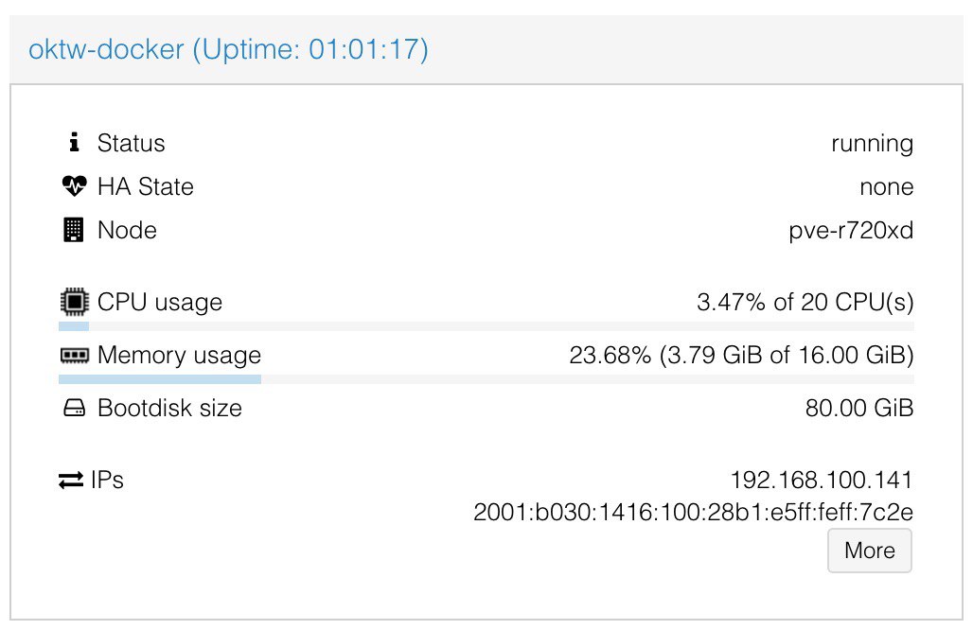The height and width of the screenshot is (630, 973).
Task: Click the Memory usage label
Action: (x=179, y=356)
